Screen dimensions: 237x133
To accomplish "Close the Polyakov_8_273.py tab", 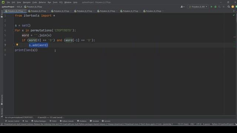I will pyautogui.click(x=94, y=11).
